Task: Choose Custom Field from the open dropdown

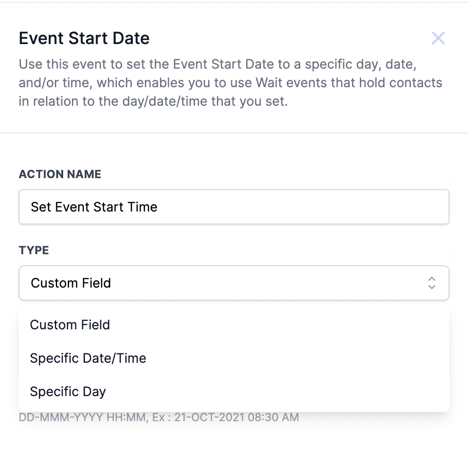Action: (70, 325)
